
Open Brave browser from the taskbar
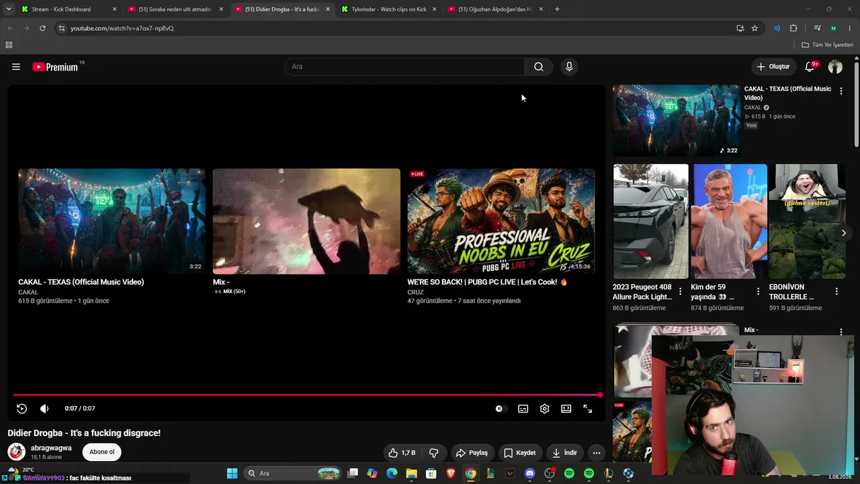[x=451, y=473]
